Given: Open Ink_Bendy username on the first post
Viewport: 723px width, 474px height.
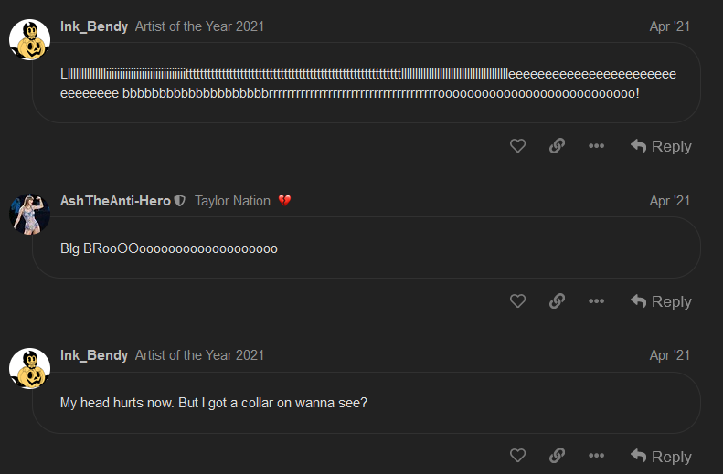Looking at the screenshot, I should (94, 26).
